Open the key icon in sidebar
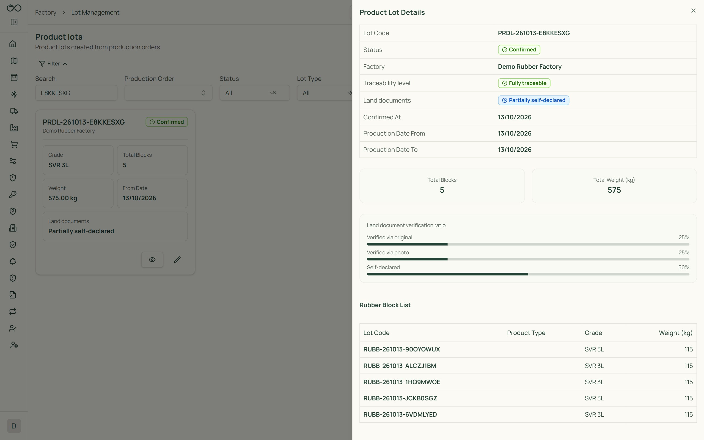Screen dimensions: 704x440 [x=13, y=195]
